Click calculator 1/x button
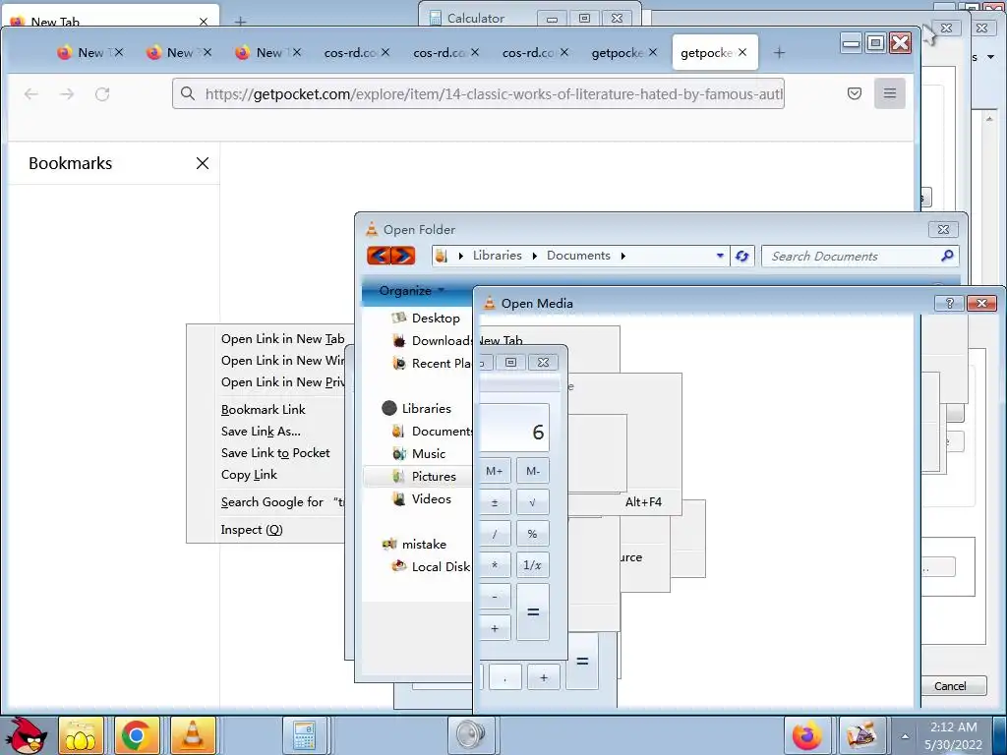Image resolution: width=1007 pixels, height=755 pixels. [533, 565]
